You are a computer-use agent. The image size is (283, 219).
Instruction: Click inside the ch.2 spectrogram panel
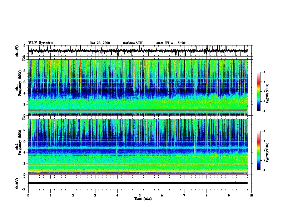pos(138,147)
